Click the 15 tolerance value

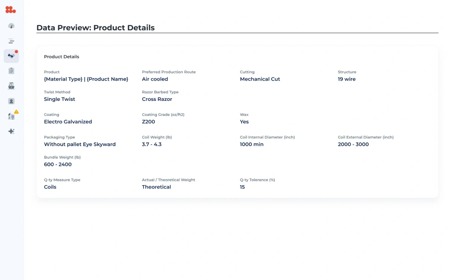pyautogui.click(x=242, y=187)
